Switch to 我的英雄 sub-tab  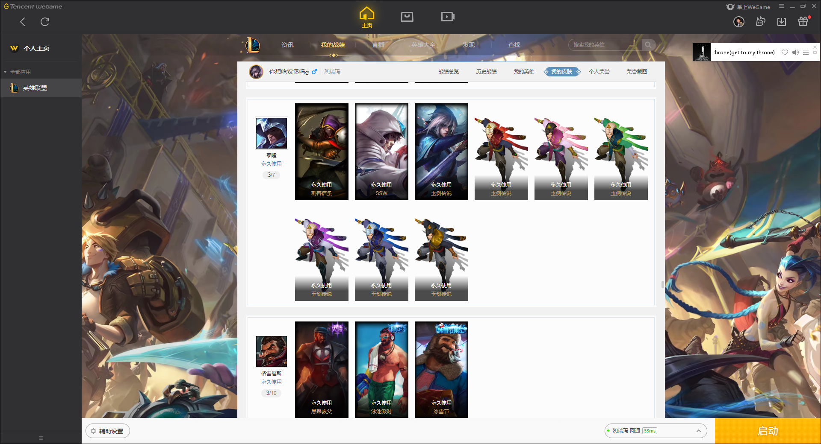click(x=524, y=72)
